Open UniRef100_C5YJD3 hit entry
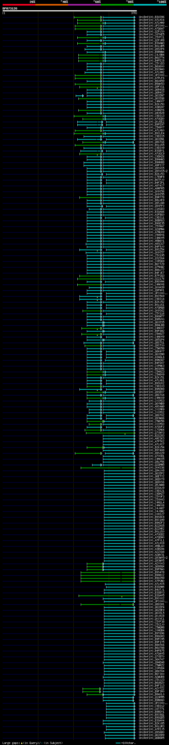169x745 pixels. [x=152, y=63]
